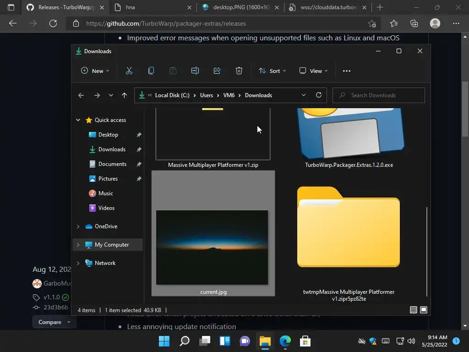Open Edge Settings and more menu
469x352 pixels.
point(456,23)
